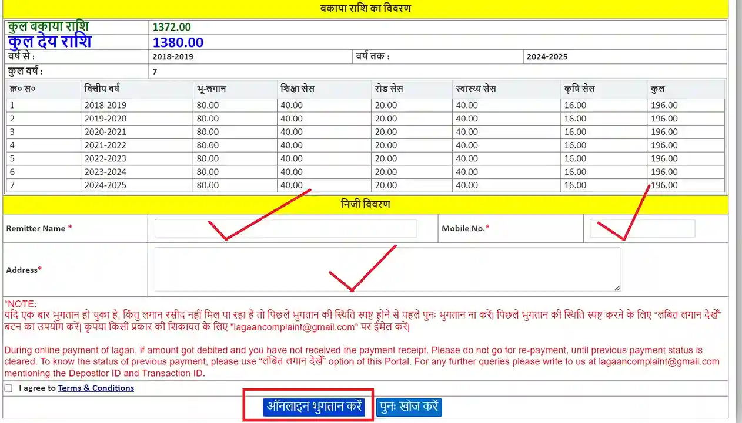Click the निजी विवरण section heading

click(365, 204)
